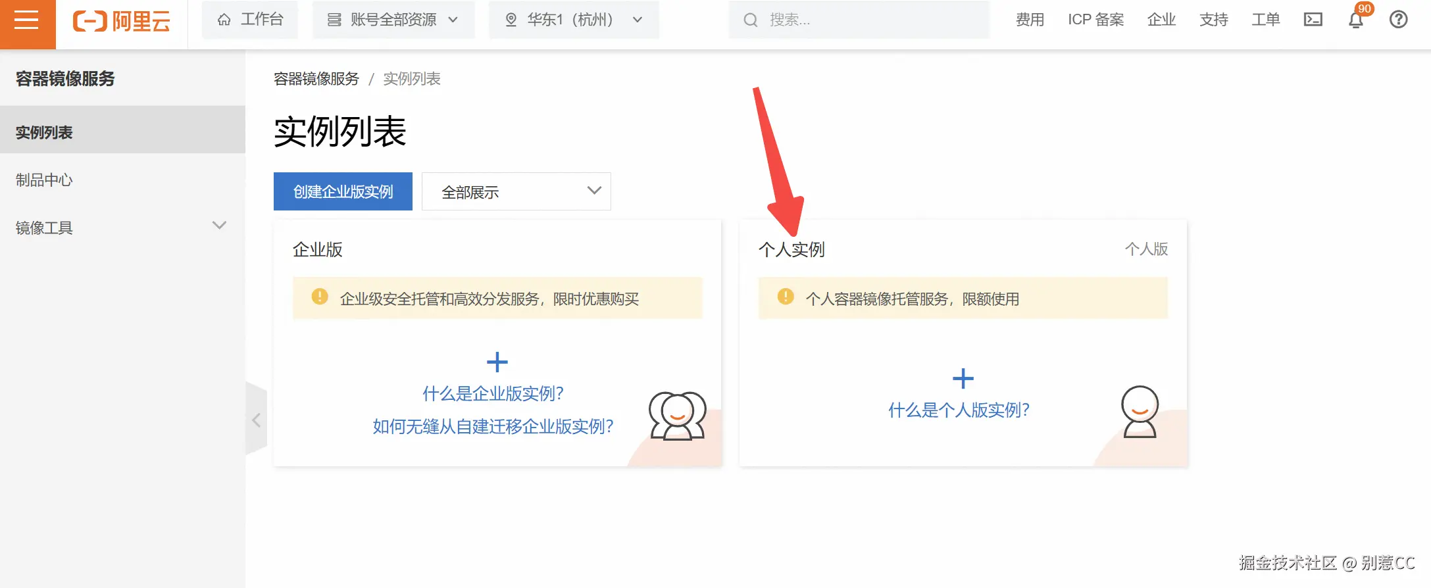The height and width of the screenshot is (588, 1431).
Task: Click the warning icon in 企业版 notice
Action: (x=320, y=297)
